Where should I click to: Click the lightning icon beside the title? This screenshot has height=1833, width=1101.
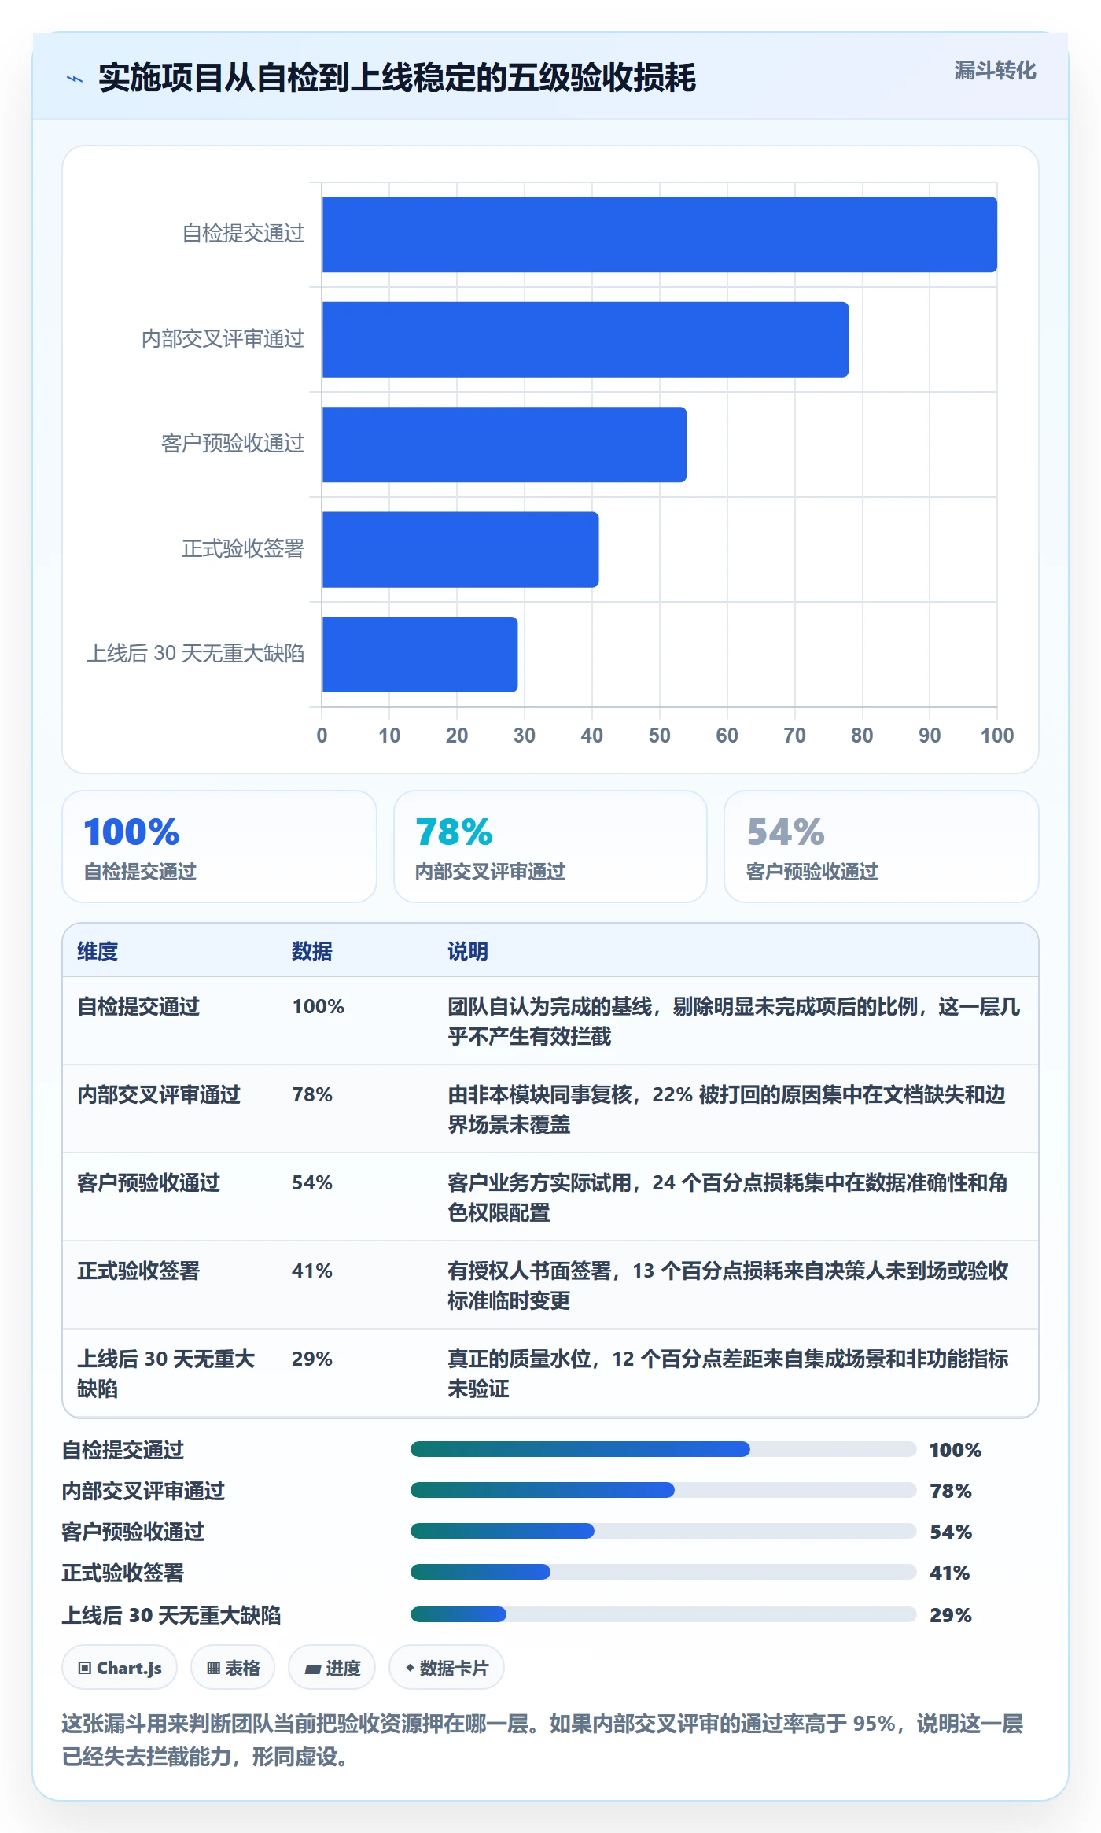75,79
